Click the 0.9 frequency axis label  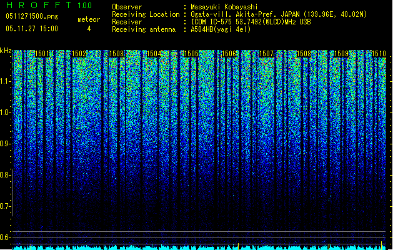(5, 144)
